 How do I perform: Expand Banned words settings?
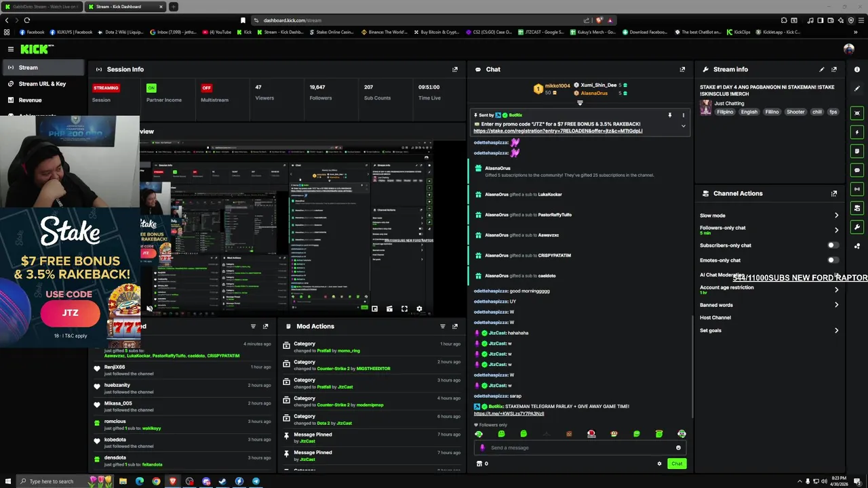tap(836, 305)
